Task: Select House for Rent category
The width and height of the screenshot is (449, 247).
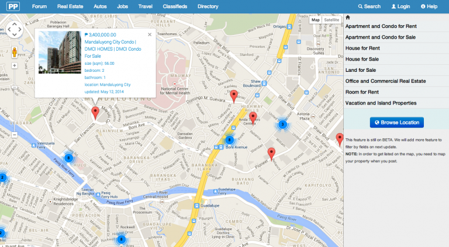Action: coord(362,48)
